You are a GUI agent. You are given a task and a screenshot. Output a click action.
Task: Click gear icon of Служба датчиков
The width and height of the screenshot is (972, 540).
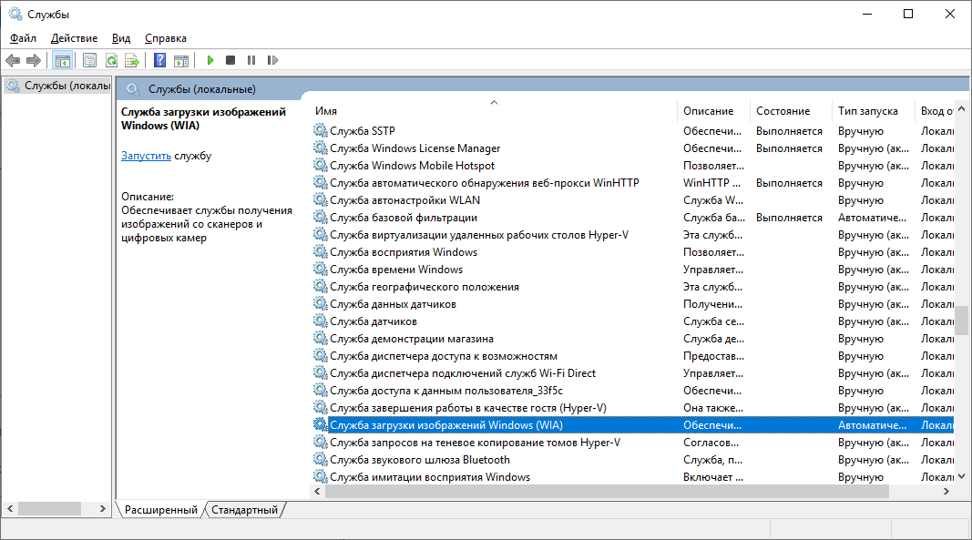point(320,321)
